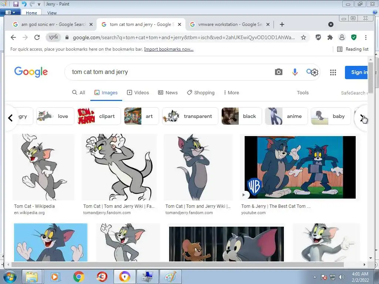Show more suggestion chips with right chevron

point(362,117)
